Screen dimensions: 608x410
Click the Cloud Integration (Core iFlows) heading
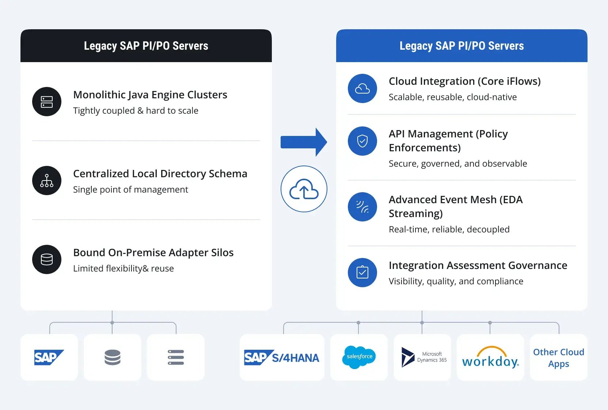[x=465, y=81]
